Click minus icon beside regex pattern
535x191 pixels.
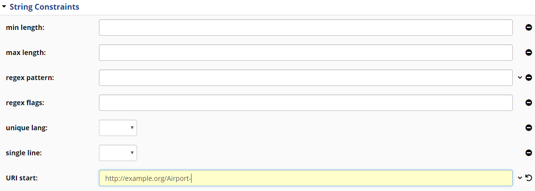click(529, 78)
